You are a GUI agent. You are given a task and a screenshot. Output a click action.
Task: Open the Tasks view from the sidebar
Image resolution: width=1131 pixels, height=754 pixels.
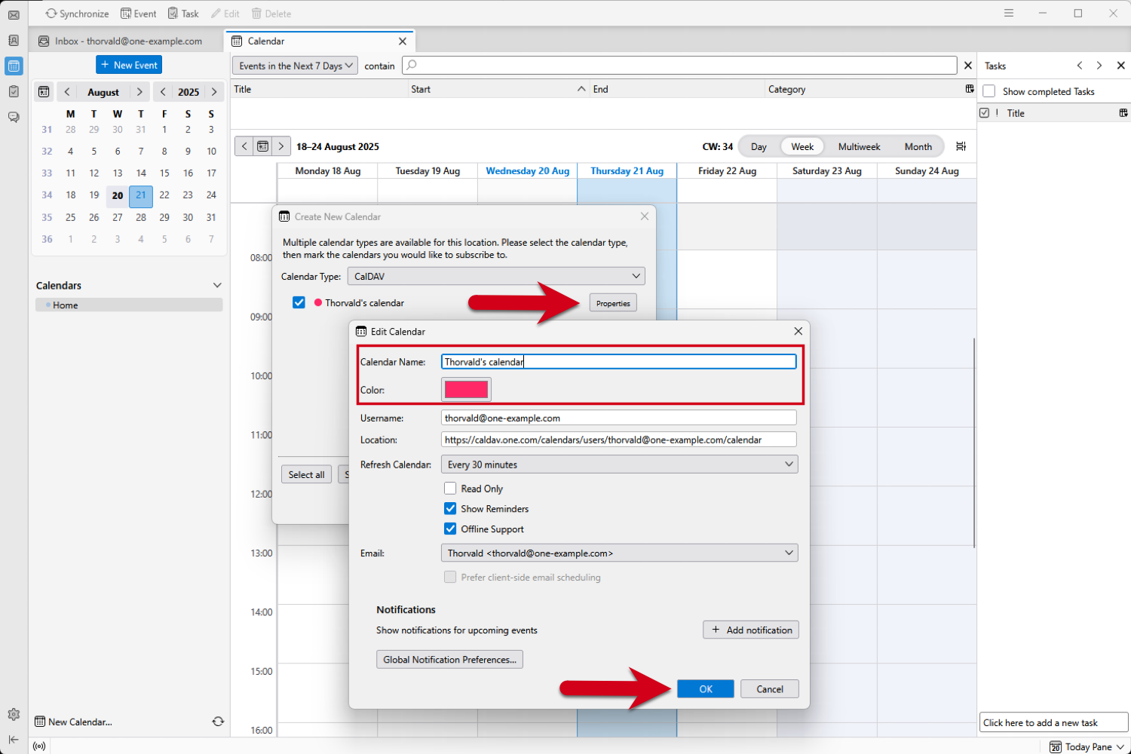pos(13,91)
